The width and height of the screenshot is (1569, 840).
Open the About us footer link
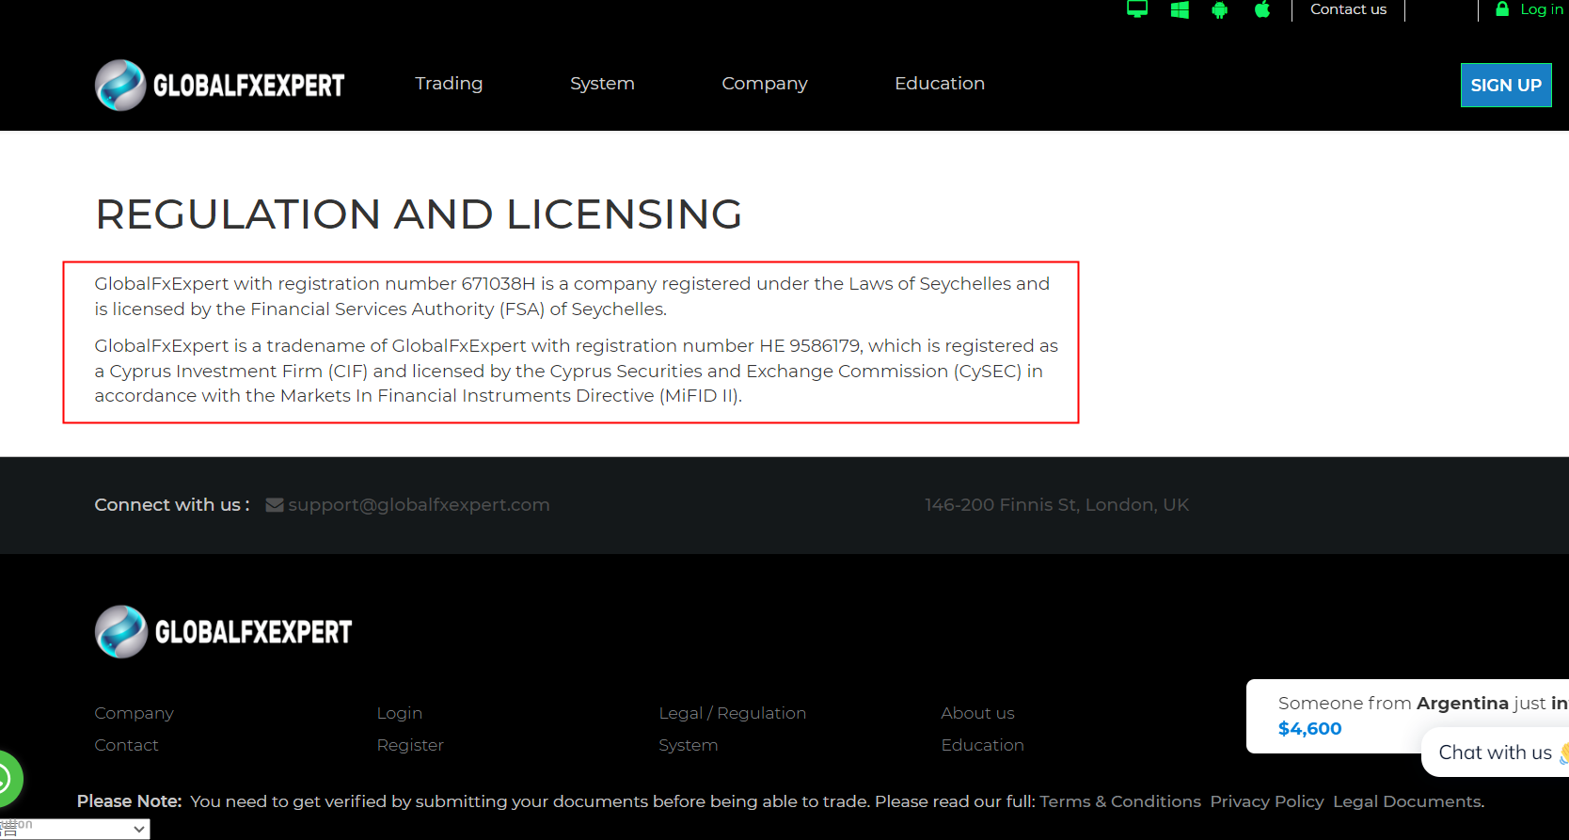click(x=978, y=713)
